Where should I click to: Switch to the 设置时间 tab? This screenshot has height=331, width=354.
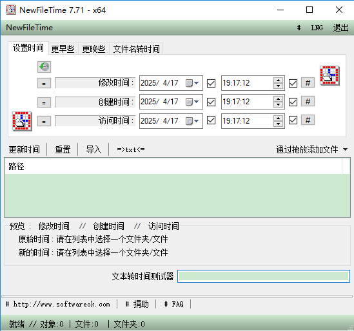28,48
